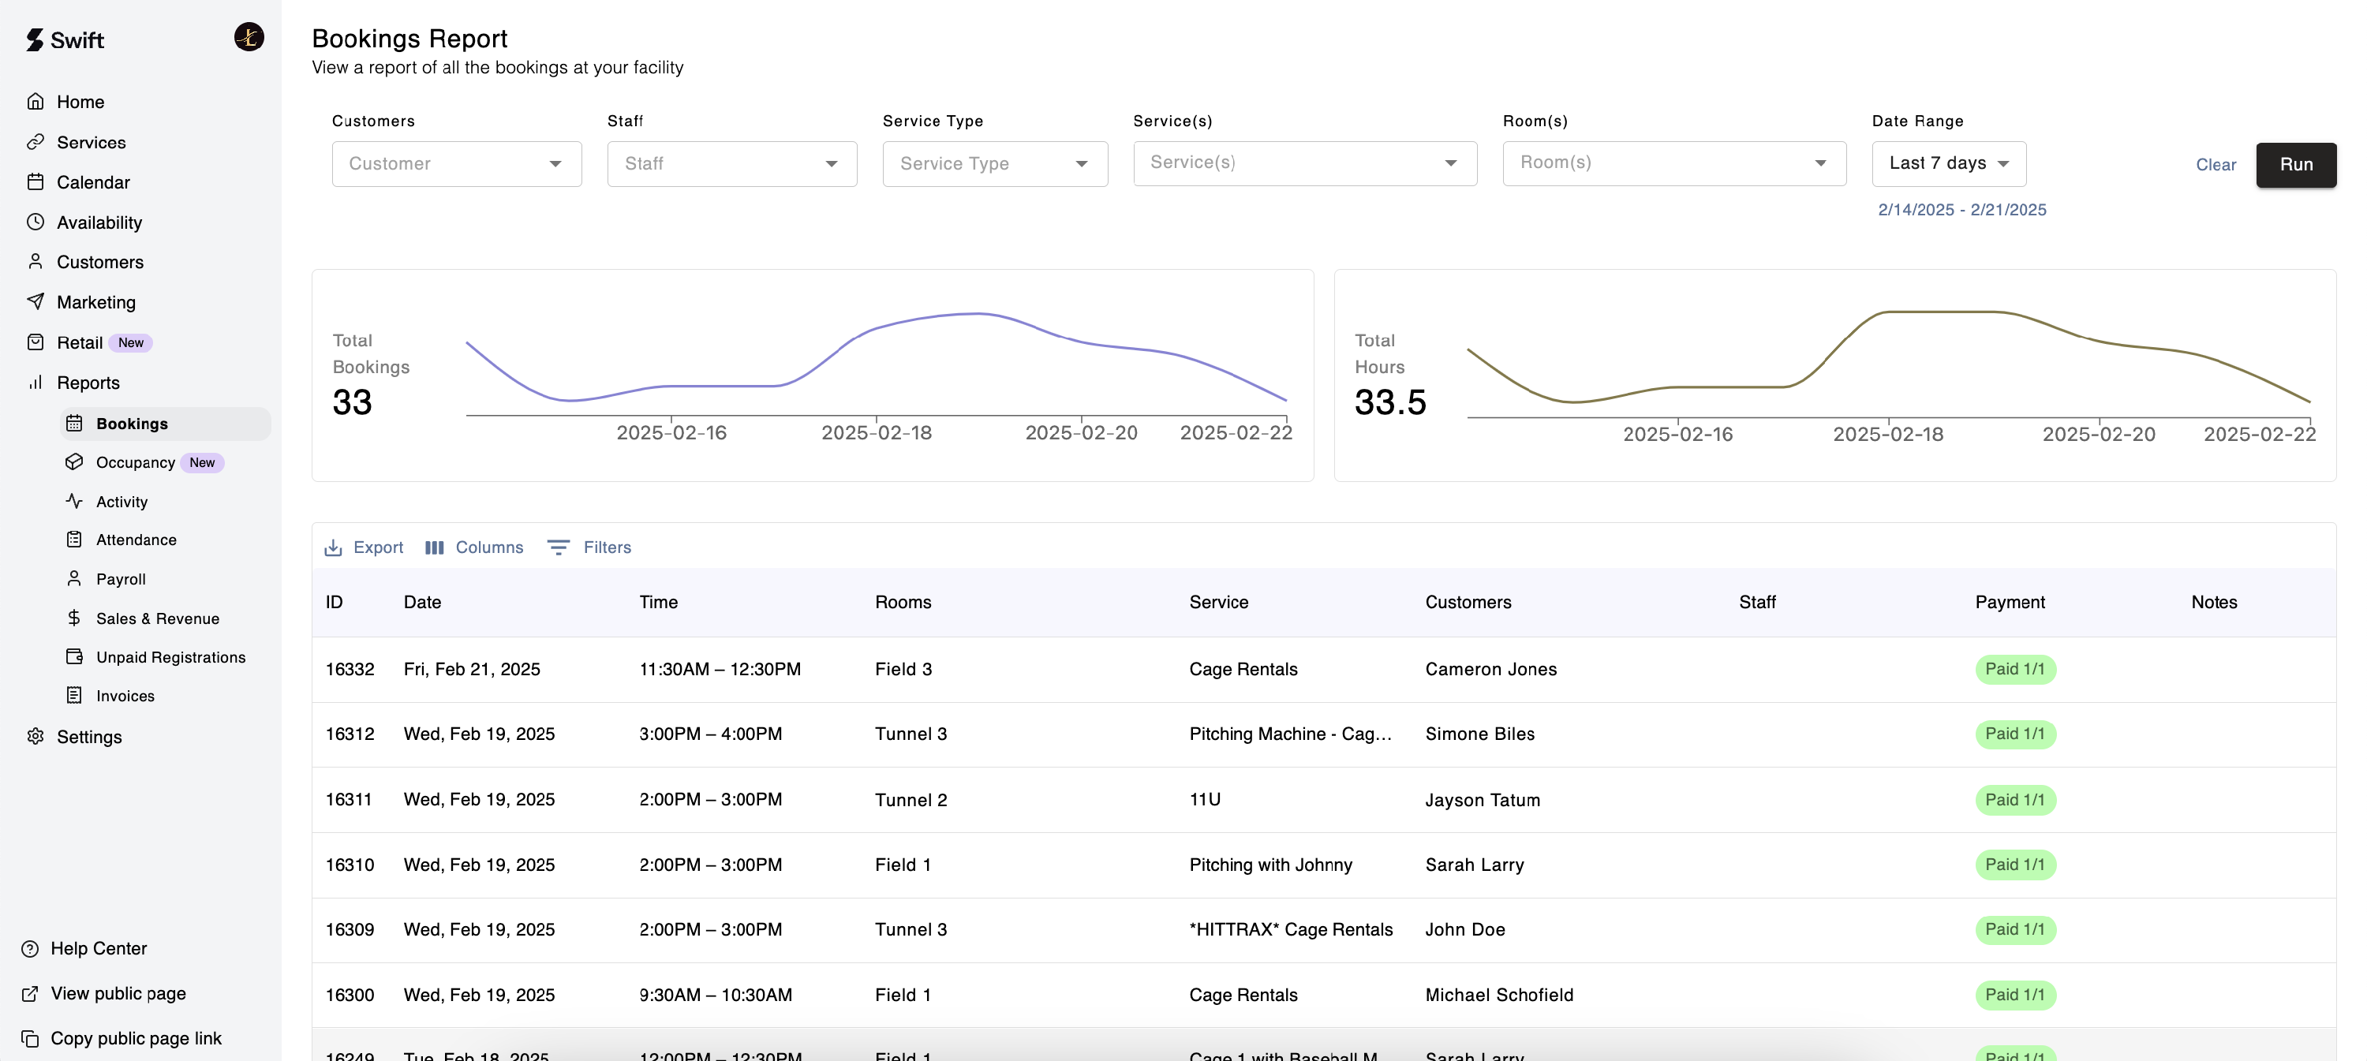The height and width of the screenshot is (1061, 2367).
Task: Open the Service Type dropdown
Action: point(994,163)
